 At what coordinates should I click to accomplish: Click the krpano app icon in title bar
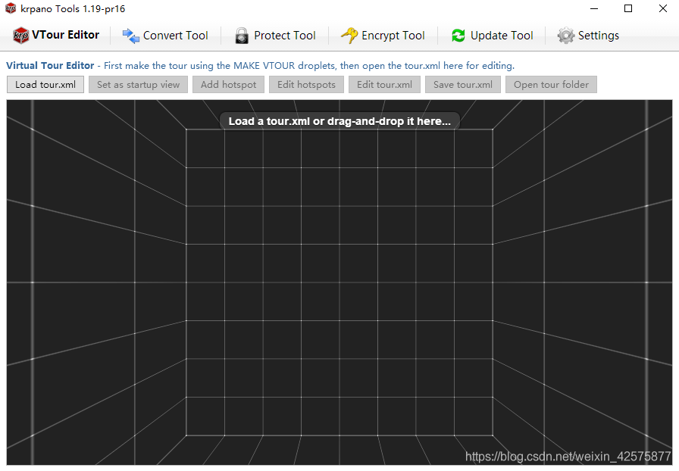click(x=11, y=8)
